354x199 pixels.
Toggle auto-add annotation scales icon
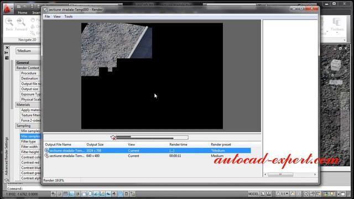click(x=299, y=194)
